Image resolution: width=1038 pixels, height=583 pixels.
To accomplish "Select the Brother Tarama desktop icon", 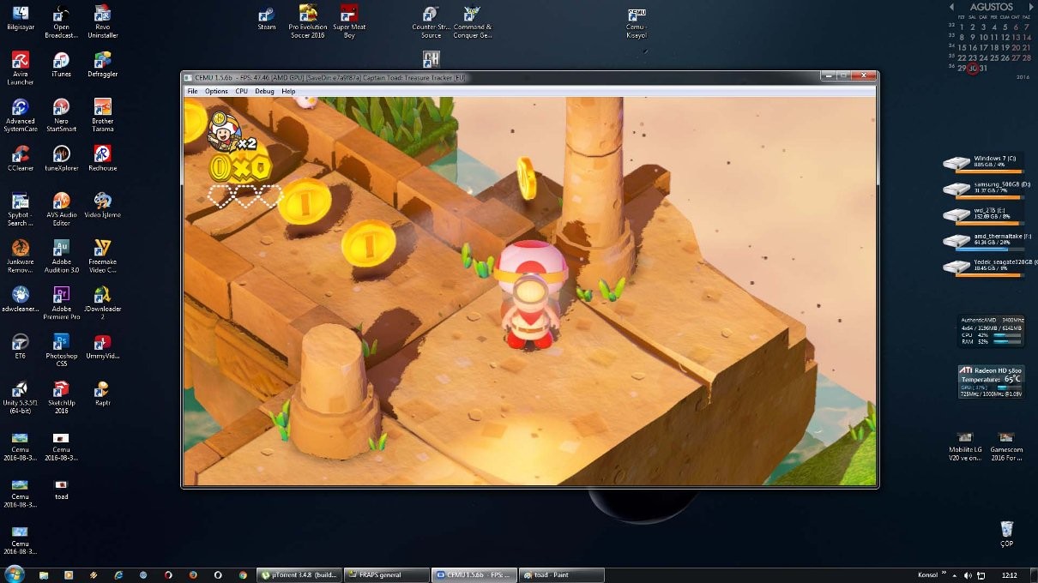I will pyautogui.click(x=102, y=116).
